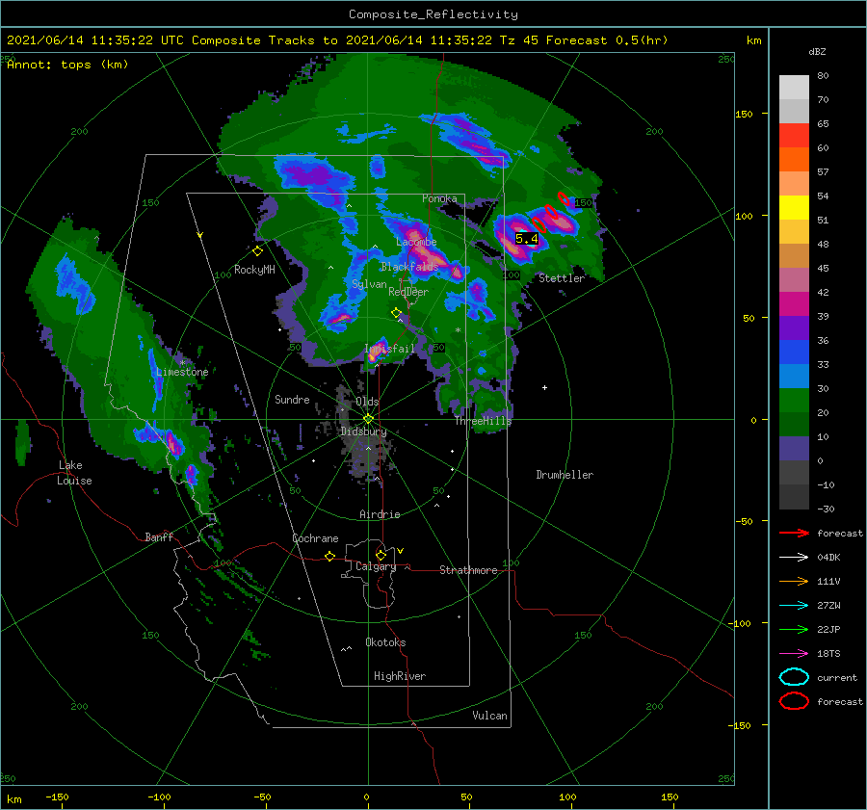Click the Sundre label
Viewport: 867px width, 810px height.
tap(292, 399)
